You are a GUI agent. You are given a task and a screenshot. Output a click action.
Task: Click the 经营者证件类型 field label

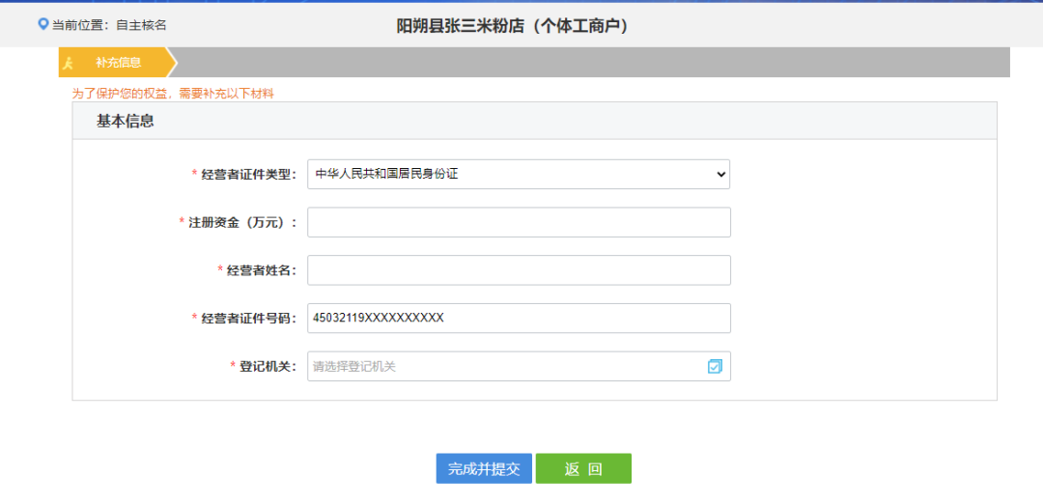point(248,175)
